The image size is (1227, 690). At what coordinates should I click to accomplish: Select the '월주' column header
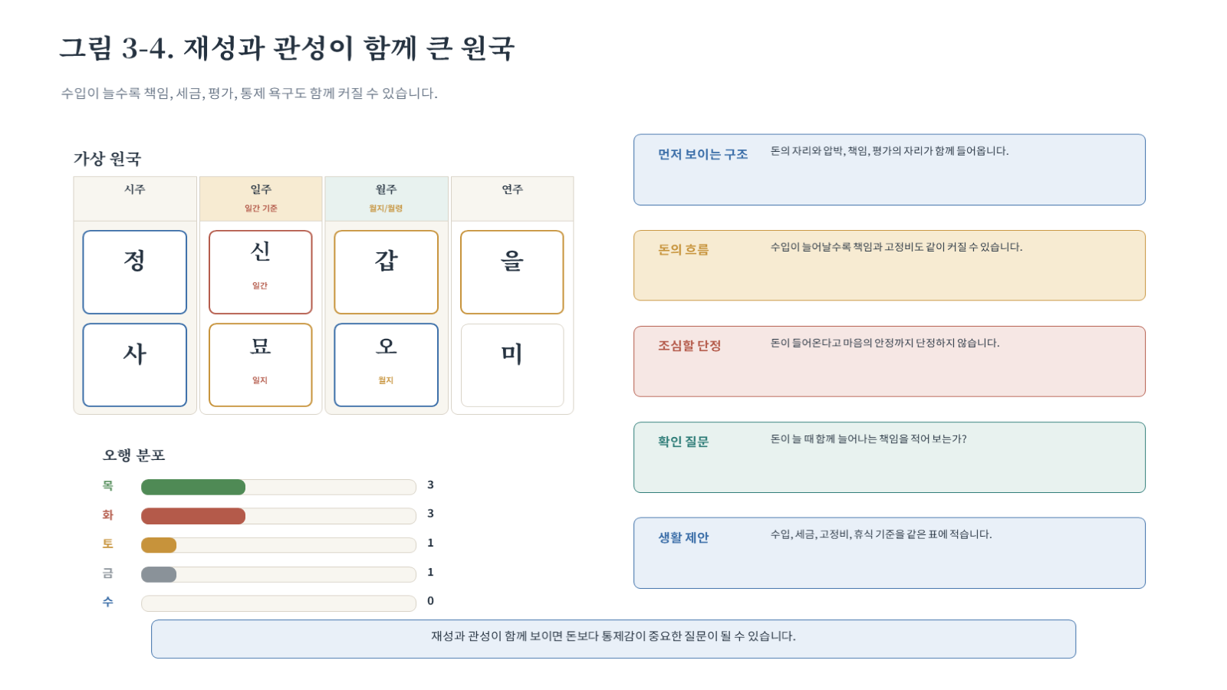[x=387, y=199]
